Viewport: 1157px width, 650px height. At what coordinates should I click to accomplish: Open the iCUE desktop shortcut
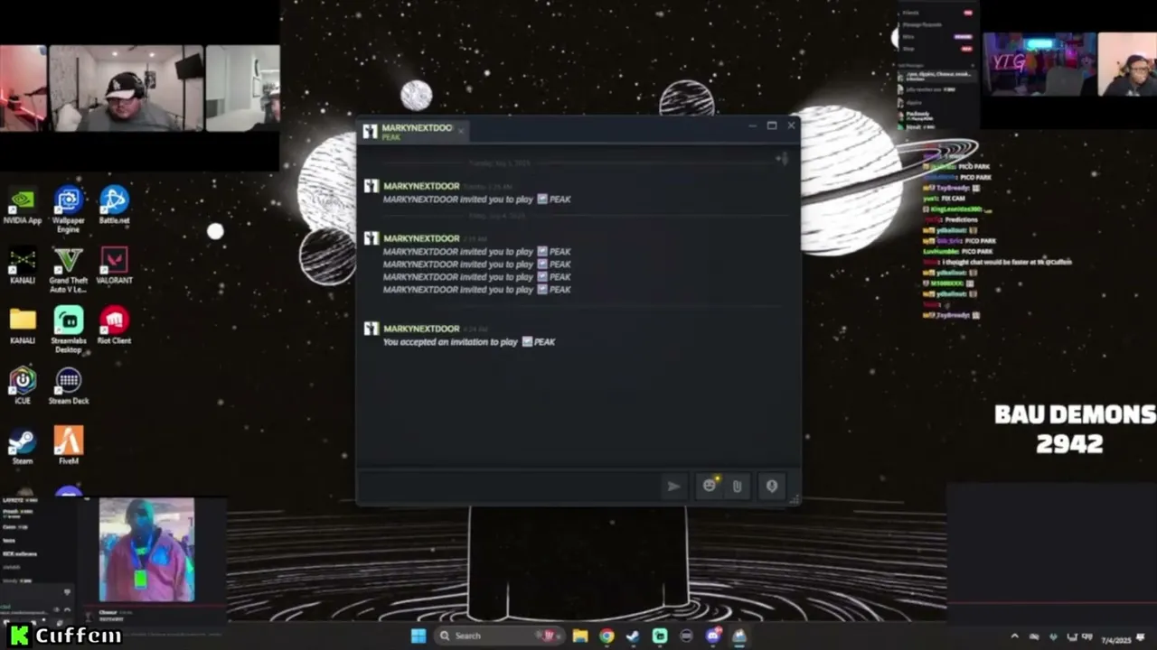(23, 386)
